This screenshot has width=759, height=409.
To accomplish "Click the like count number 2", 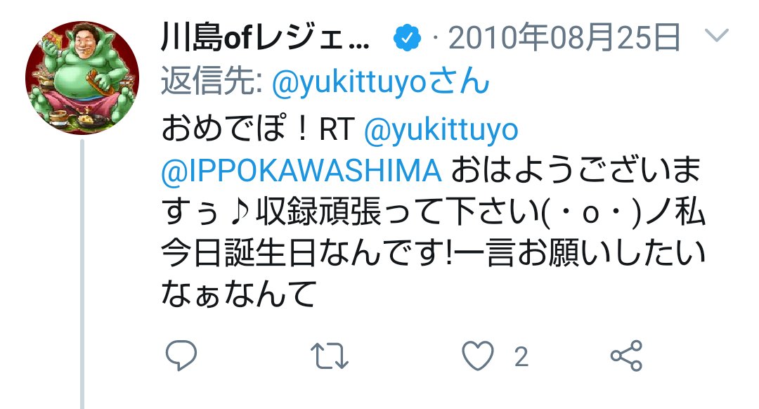I will pyautogui.click(x=521, y=357).
